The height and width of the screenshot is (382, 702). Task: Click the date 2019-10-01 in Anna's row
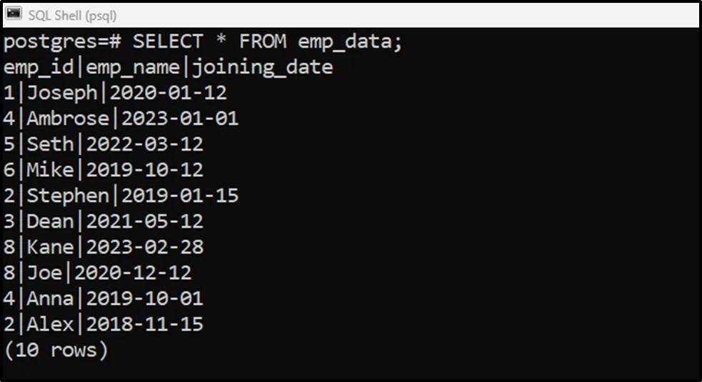(x=144, y=298)
